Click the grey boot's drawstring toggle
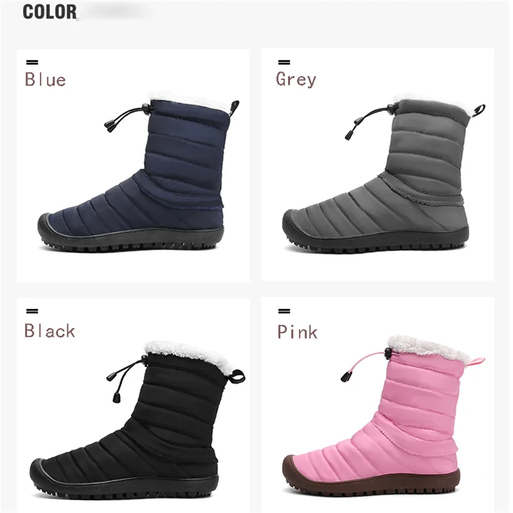 point(391,107)
